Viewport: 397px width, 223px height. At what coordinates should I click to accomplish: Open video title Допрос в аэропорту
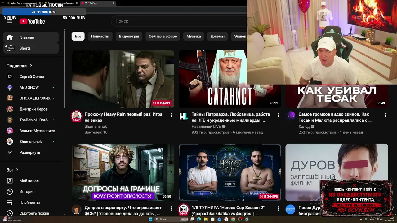[123, 211]
